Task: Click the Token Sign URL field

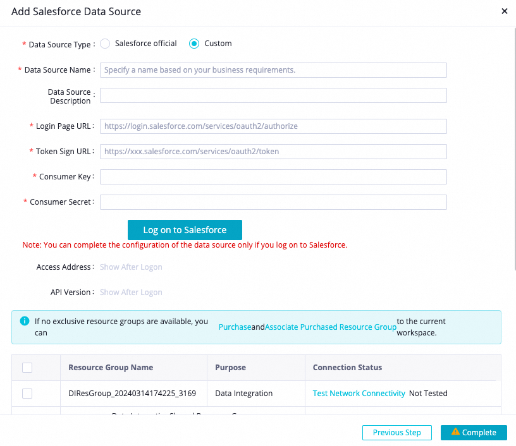Action: (x=273, y=152)
